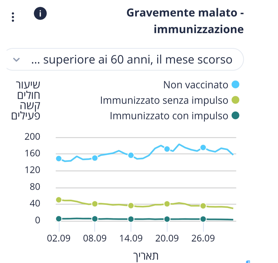Toggle the 'Non vaccinato' legend series
The image size is (278, 263).
pyautogui.click(x=196, y=85)
